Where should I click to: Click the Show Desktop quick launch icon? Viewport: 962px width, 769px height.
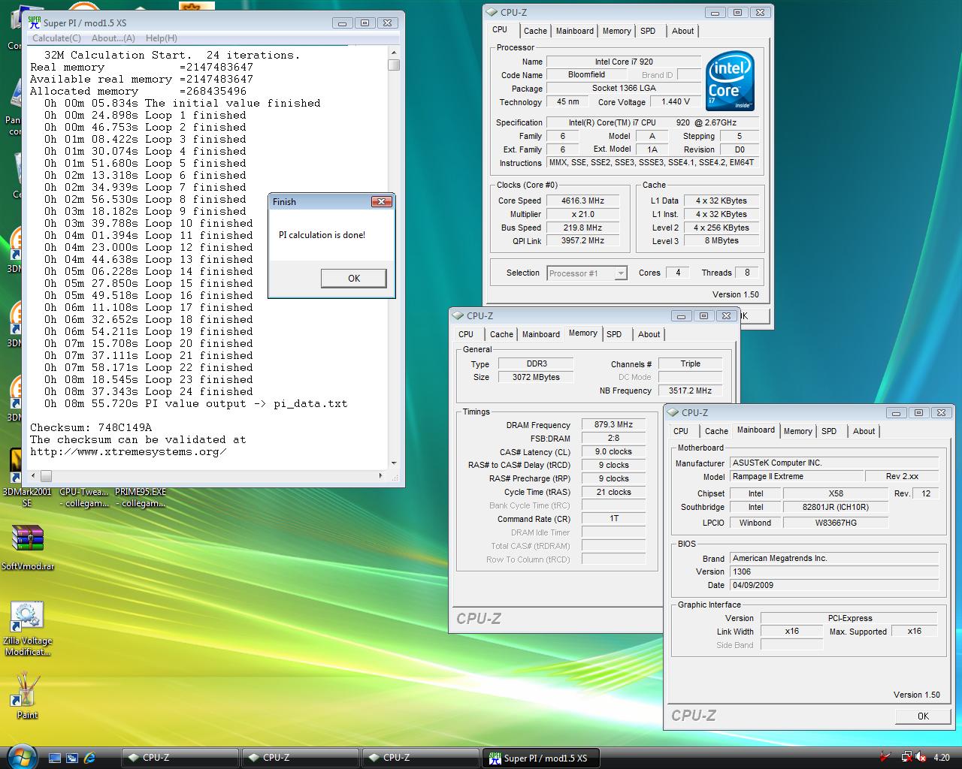[x=55, y=758]
